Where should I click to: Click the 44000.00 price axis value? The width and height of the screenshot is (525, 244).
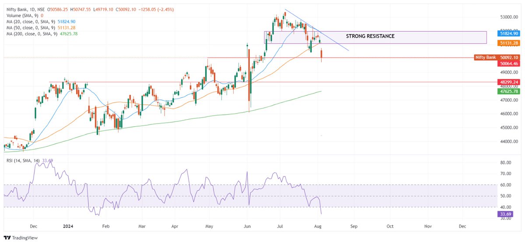509,142
